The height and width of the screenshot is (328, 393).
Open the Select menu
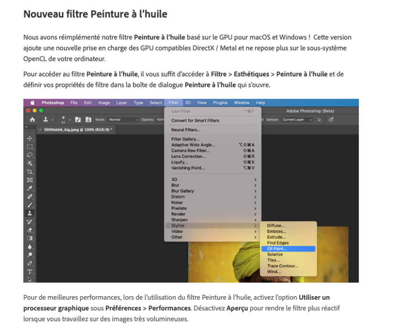click(x=156, y=103)
